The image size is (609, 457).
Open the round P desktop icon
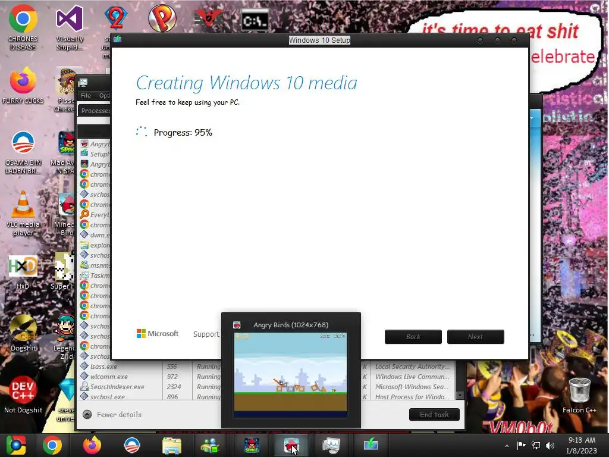162,18
